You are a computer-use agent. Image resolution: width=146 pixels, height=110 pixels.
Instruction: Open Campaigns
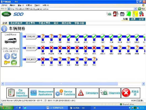tap(88, 93)
